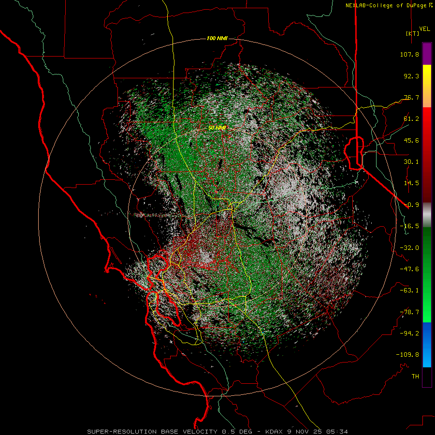Image resolution: width=435 pixels, height=435 pixels.
Task: Select the black TH color bar segment
Action: point(427,377)
